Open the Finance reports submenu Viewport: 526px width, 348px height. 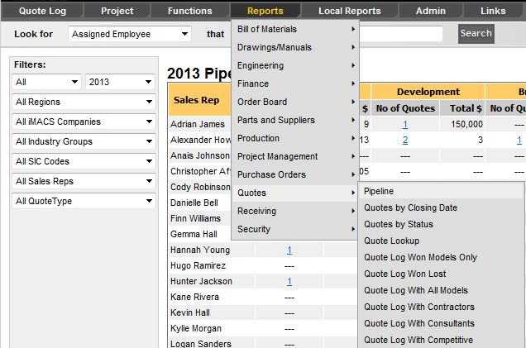(295, 83)
